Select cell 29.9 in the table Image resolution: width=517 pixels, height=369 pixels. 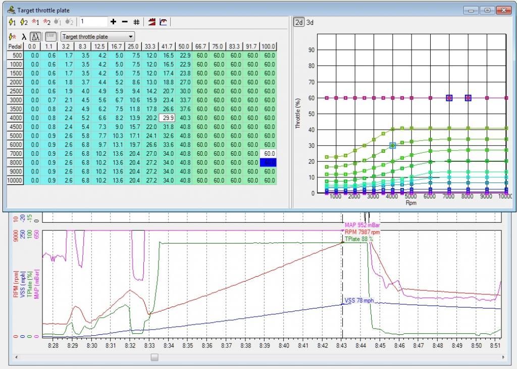pos(167,117)
